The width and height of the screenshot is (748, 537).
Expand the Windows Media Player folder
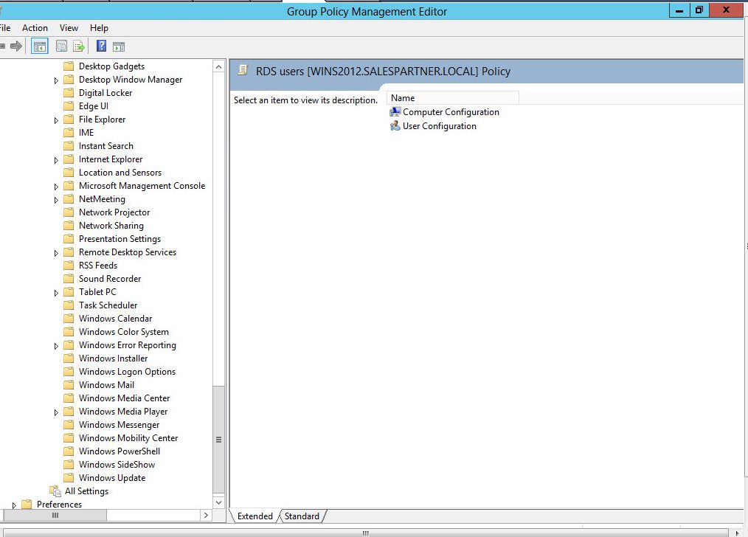(x=57, y=412)
